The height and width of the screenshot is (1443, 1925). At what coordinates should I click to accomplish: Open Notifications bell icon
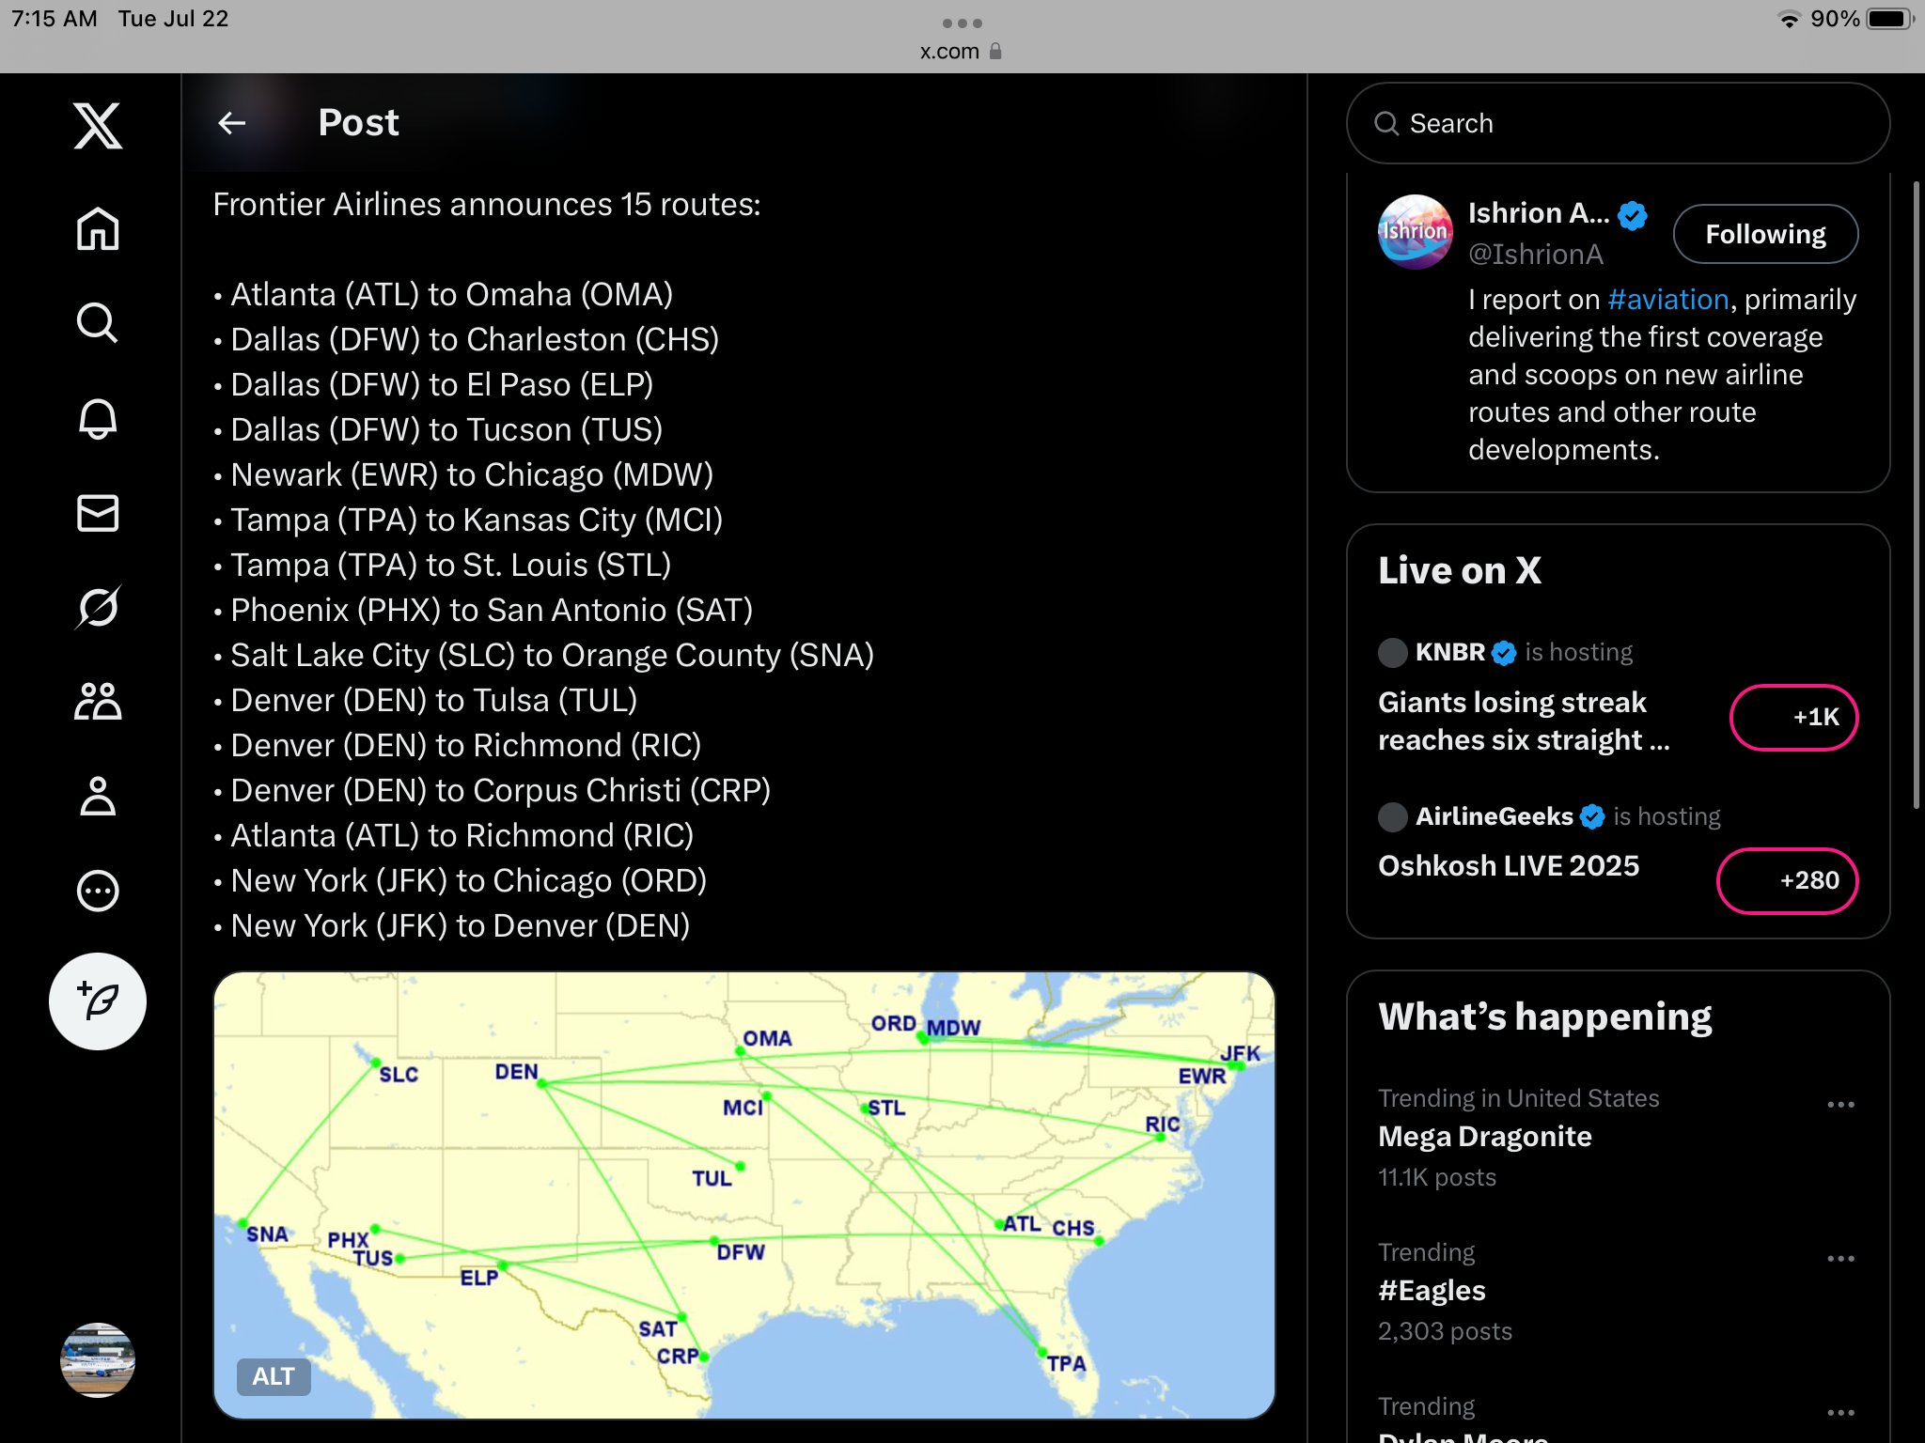[98, 418]
